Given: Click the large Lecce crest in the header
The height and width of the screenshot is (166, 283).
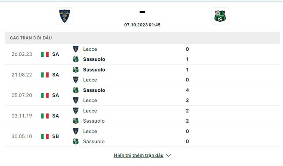Looking at the screenshot, I should (65, 16).
